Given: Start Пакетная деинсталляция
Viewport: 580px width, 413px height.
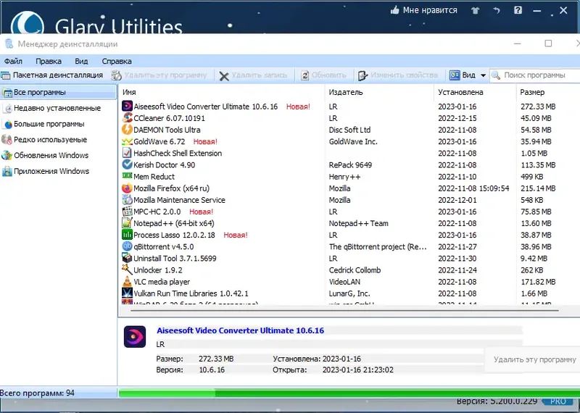Looking at the screenshot, I should 52,75.
